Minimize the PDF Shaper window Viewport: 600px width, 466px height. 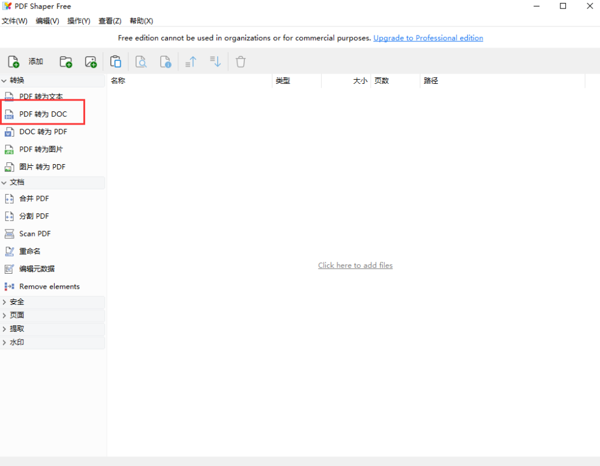tap(536, 6)
